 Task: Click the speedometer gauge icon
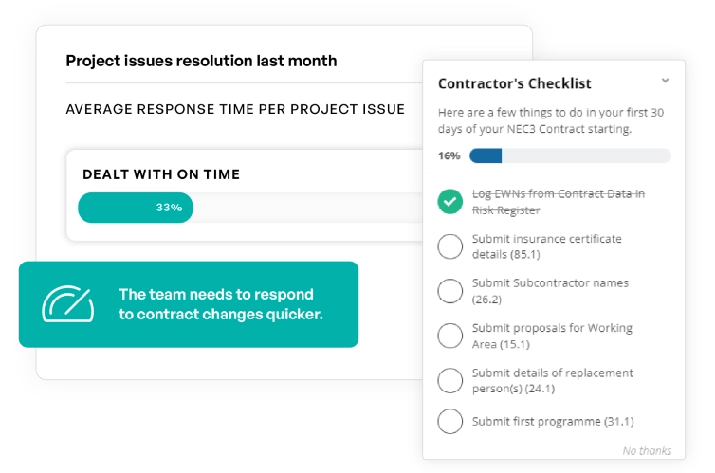click(67, 303)
